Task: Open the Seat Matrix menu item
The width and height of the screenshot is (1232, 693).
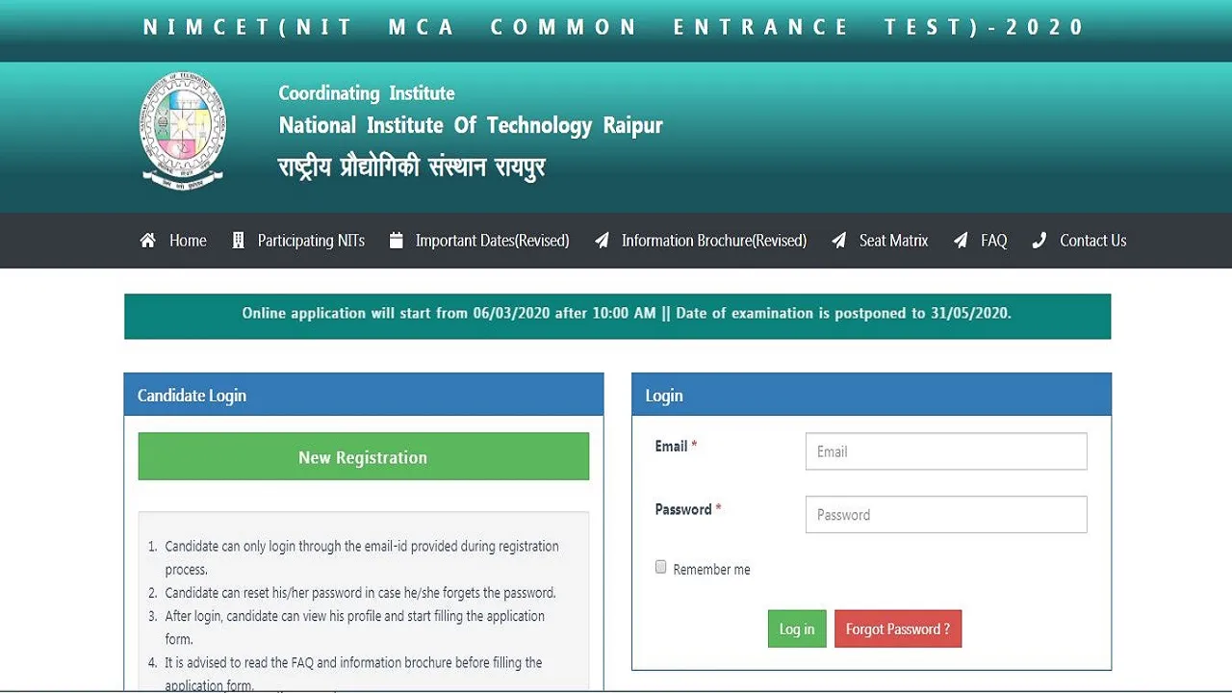Action: click(x=893, y=241)
